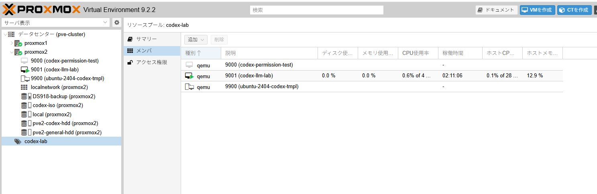Select the メンバ tab
This screenshot has height=194, width=597.
[x=152, y=51]
